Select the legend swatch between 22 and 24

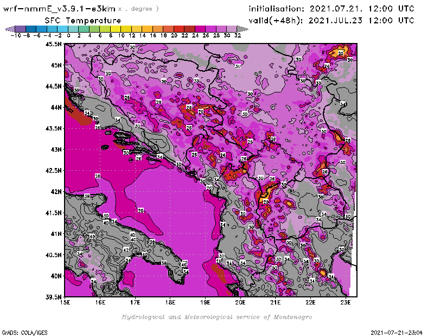189,29
